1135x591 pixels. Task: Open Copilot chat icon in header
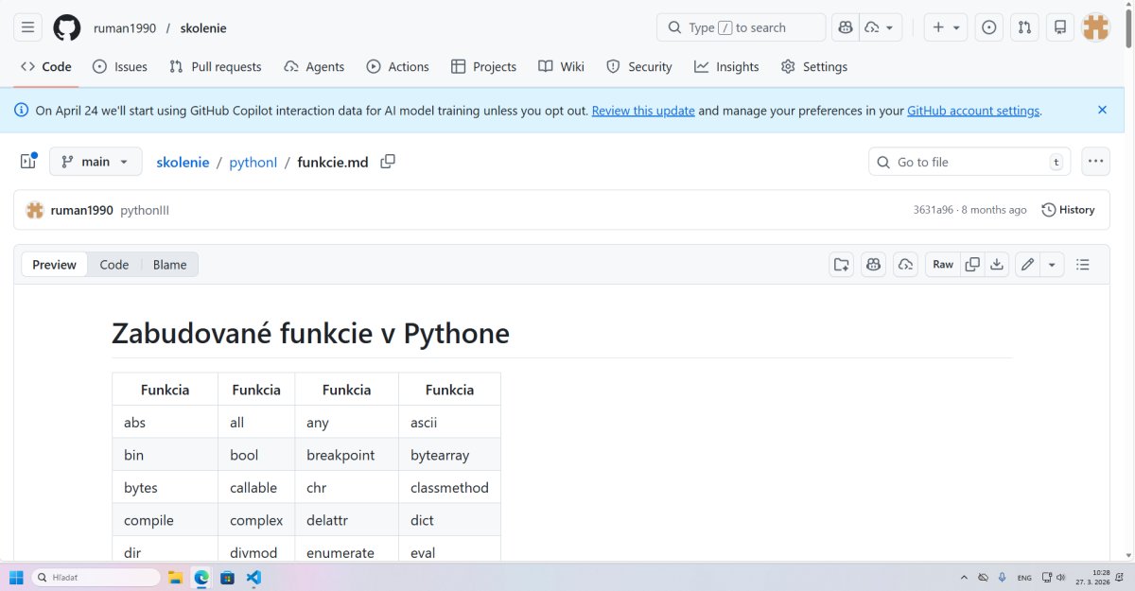point(845,27)
